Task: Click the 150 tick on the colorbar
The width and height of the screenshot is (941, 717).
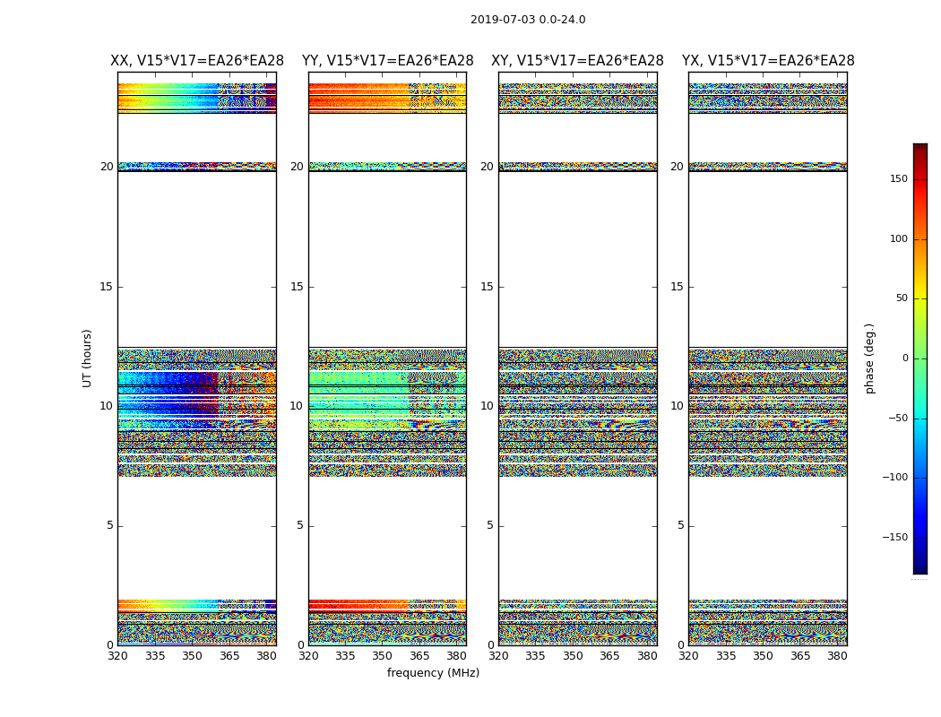Action: pos(899,178)
